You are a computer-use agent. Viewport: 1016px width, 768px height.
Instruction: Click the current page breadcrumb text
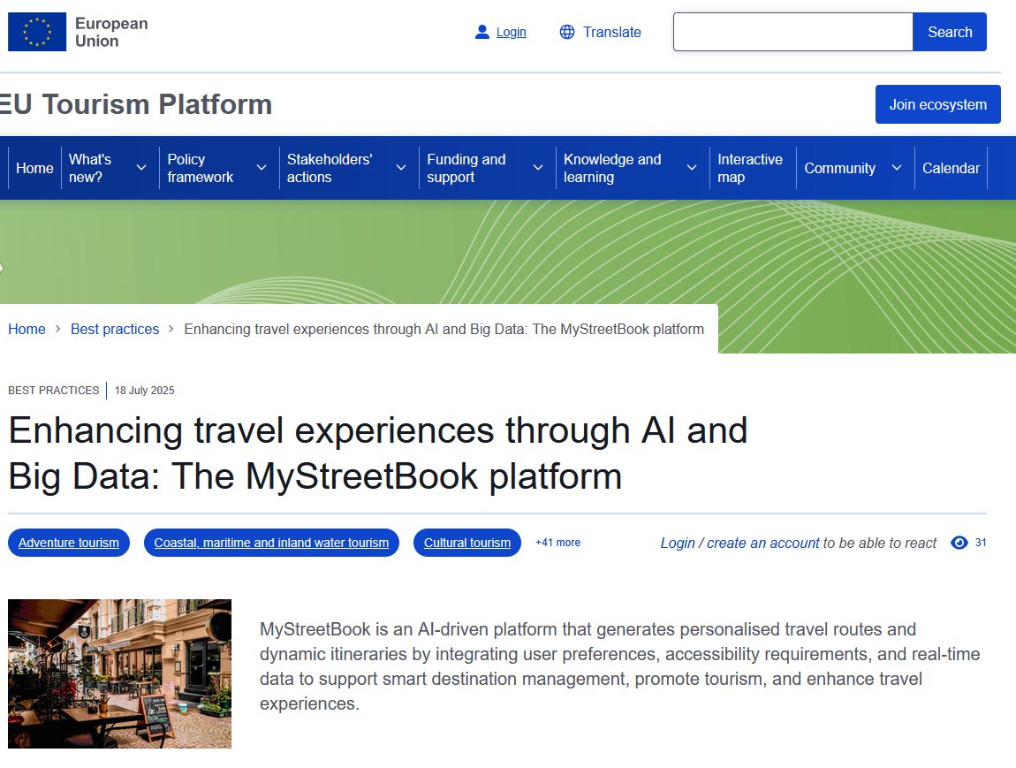point(444,329)
